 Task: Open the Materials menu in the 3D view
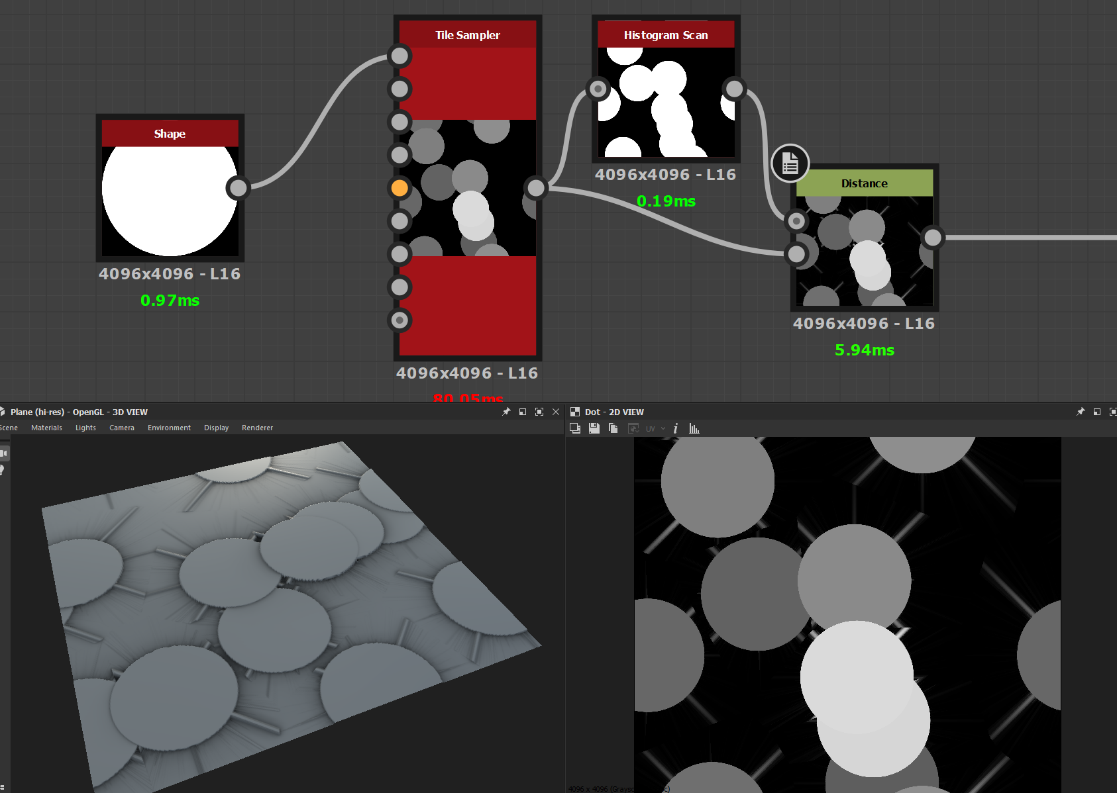46,428
